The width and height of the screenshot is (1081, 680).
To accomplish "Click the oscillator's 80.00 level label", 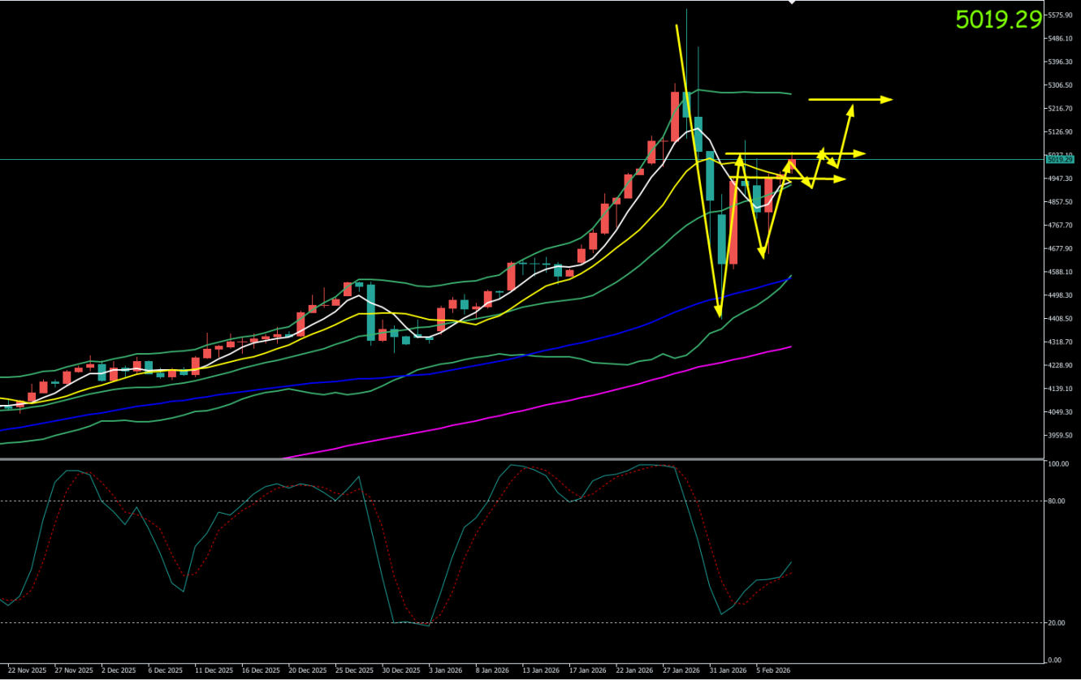I will 1057,501.
